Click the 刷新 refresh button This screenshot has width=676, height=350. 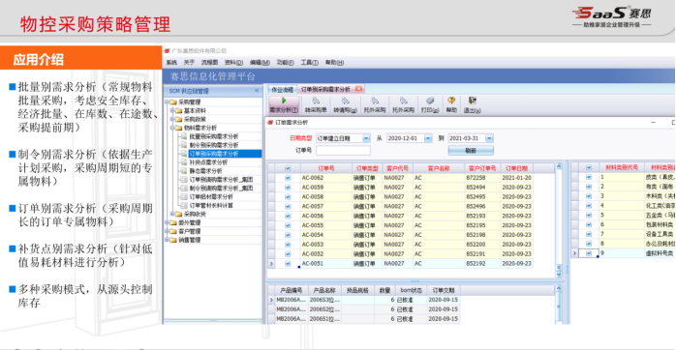(x=471, y=151)
